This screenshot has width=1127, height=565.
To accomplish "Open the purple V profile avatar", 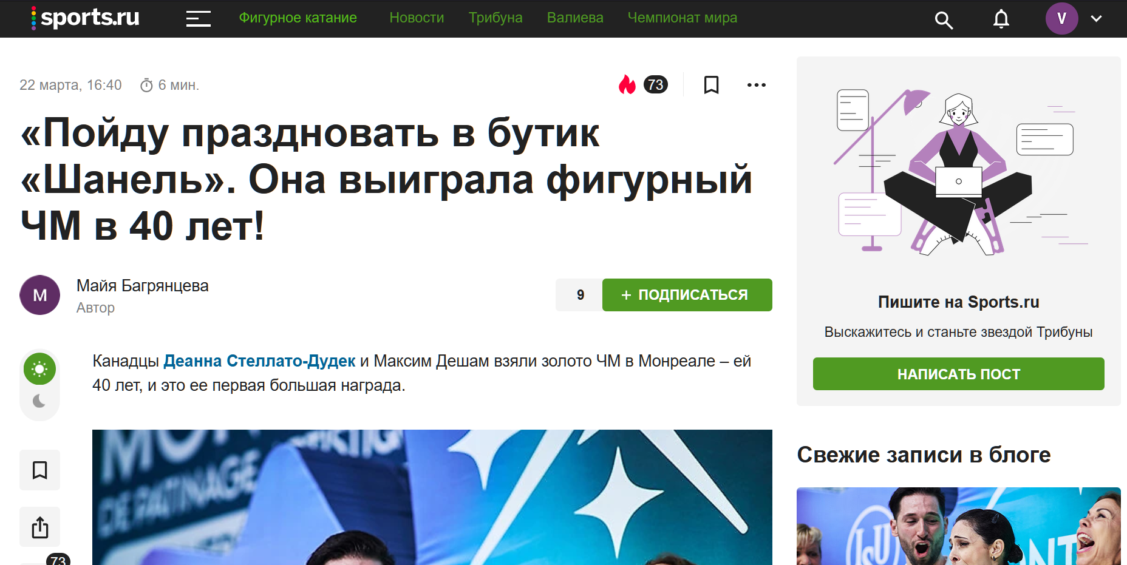I will (x=1061, y=18).
